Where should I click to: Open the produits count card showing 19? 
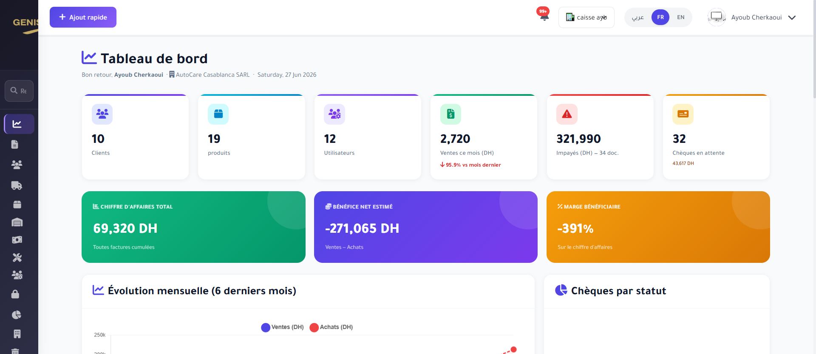(x=252, y=137)
